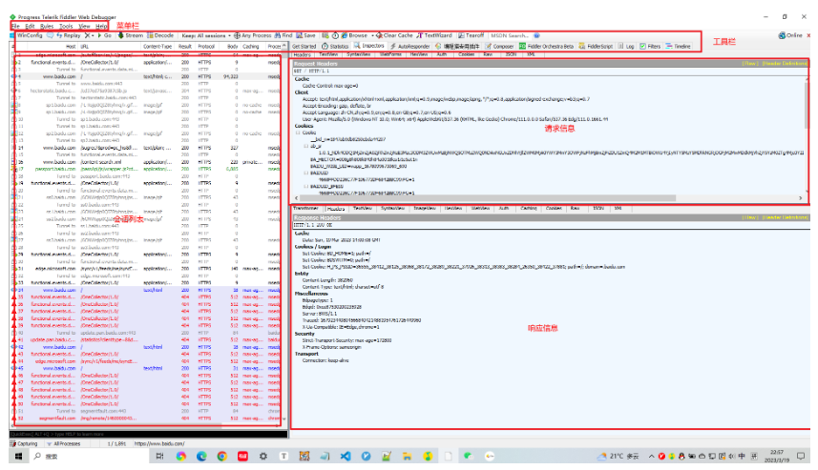Switch to the Filters tab
This screenshot has height=470, width=818.
pos(650,47)
